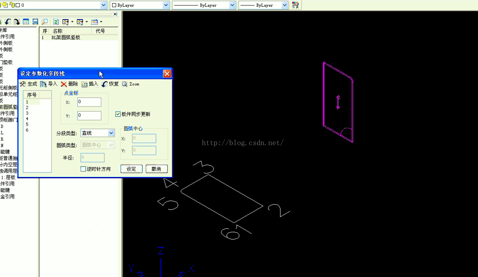Image resolution: width=478 pixels, height=277 pixels.
Task: Click the green refresh document icon
Action: [56, 22]
